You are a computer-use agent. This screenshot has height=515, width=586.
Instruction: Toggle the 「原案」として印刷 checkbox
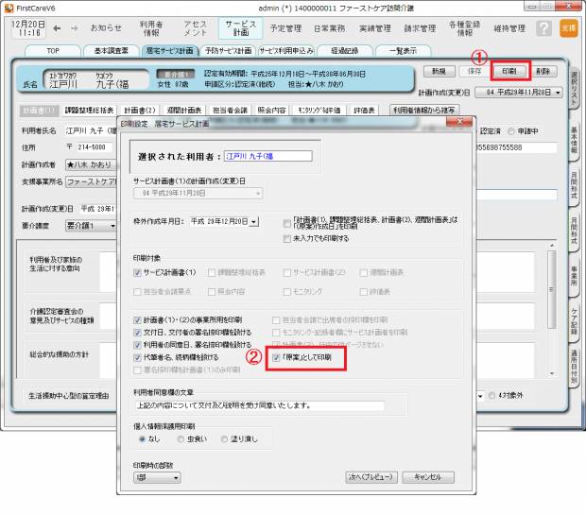[x=275, y=358]
